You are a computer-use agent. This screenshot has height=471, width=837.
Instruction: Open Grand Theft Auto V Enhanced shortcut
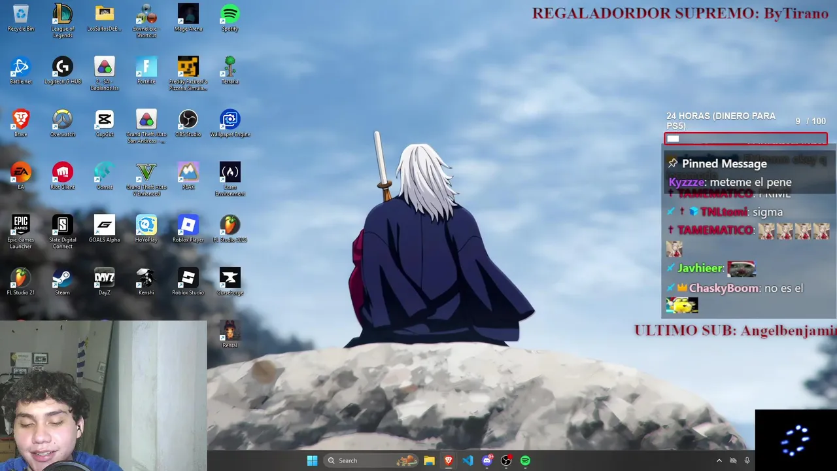coord(146,179)
